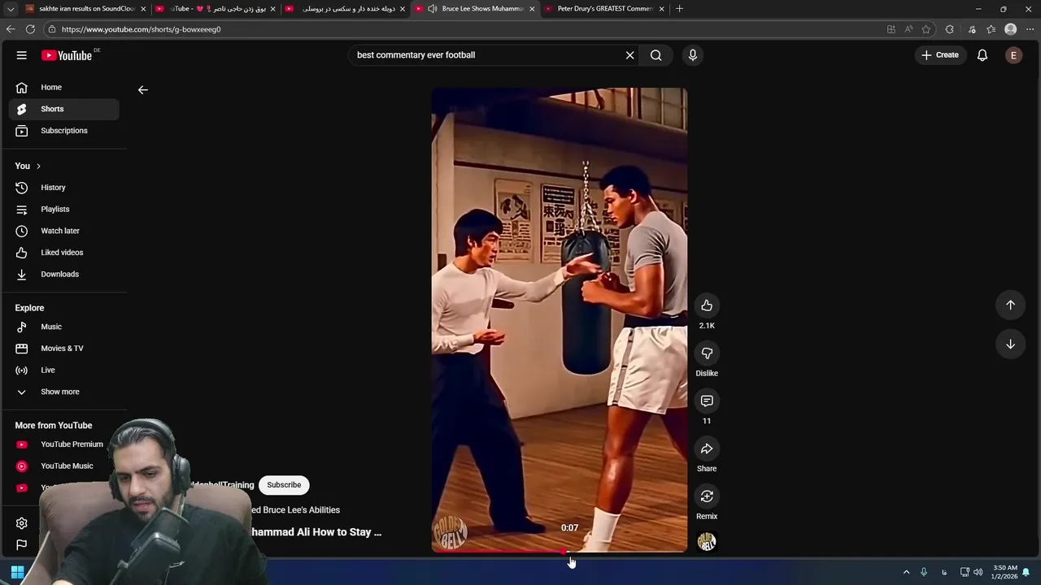Screen dimensions: 1041x585
Task: Open the Settings gear in the sidebar
Action: point(22,523)
